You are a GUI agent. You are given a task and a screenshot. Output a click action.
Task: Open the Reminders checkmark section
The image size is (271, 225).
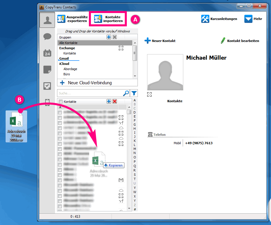pyautogui.click(x=47, y=86)
